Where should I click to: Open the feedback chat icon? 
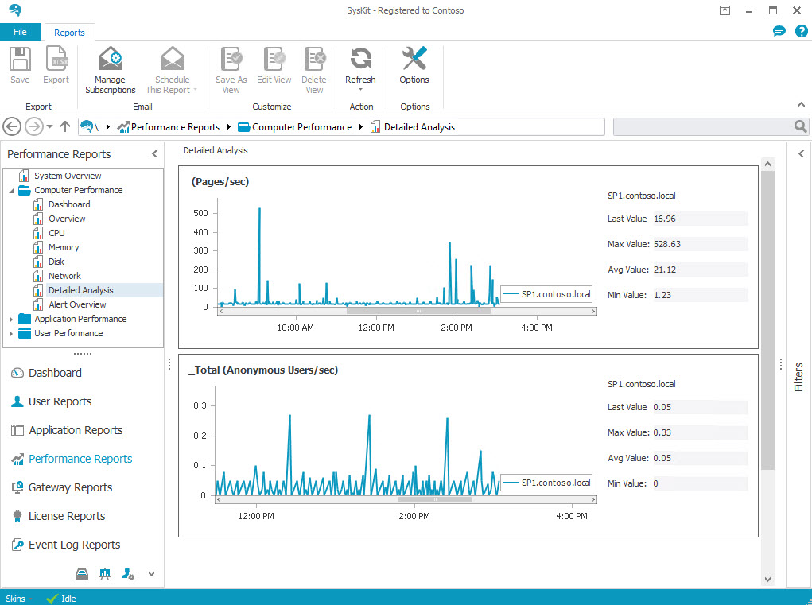click(x=779, y=32)
